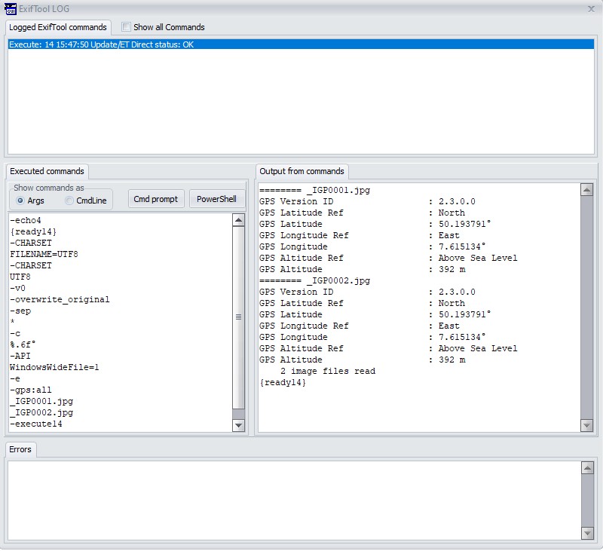Viewport: 603px width, 551px height.
Task: Select the Execute: 14 15:47:50 log entry
Action: pos(301,44)
